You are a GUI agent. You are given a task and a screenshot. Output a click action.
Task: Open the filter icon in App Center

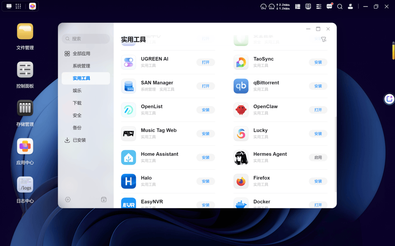(324, 39)
